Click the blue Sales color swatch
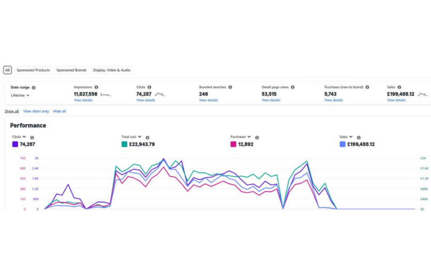The image size is (431, 272). [343, 144]
